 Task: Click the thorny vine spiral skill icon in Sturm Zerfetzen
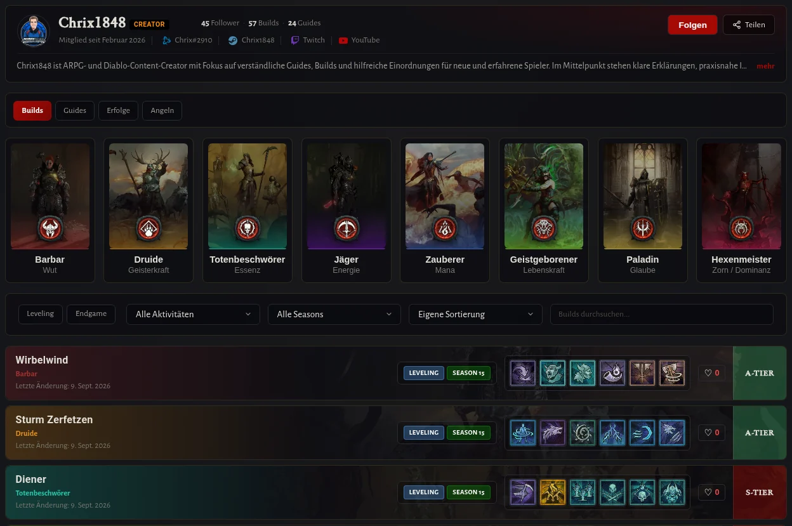583,433
